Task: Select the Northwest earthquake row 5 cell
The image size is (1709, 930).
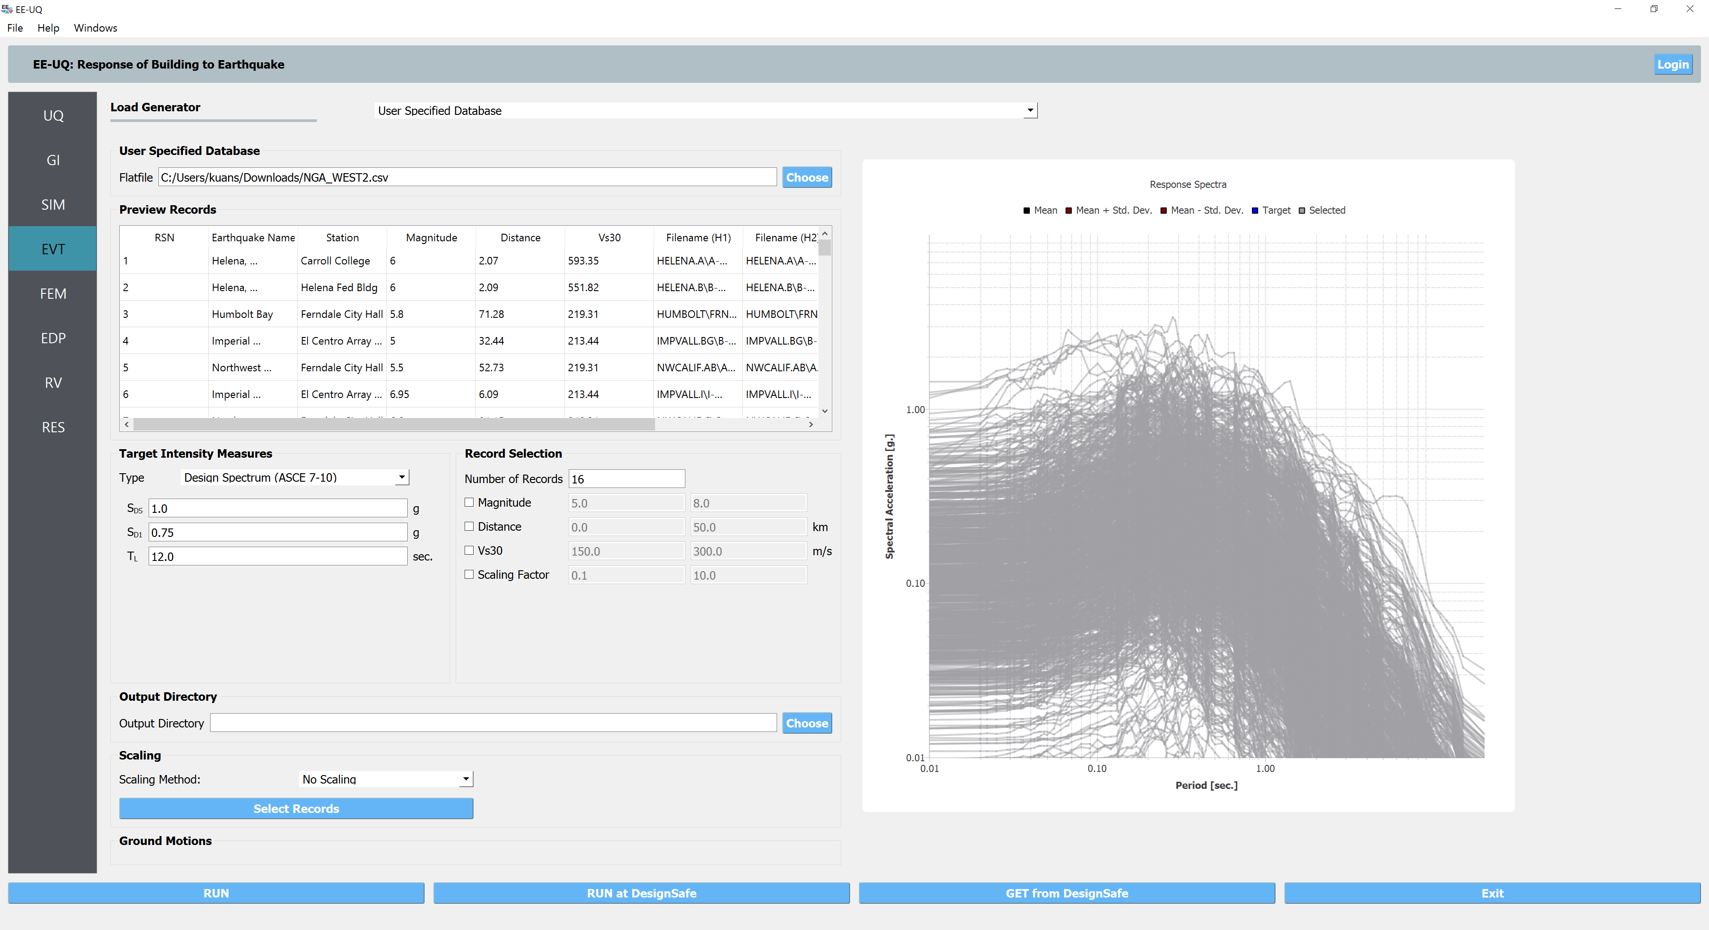Action: (253, 367)
